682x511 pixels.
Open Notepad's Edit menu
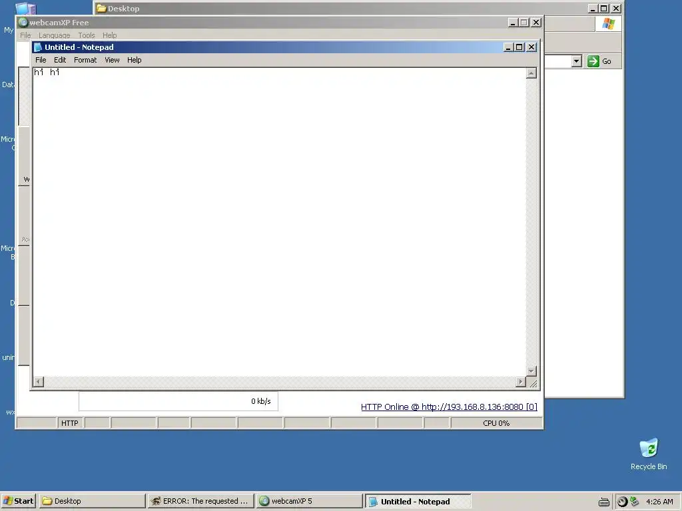(60, 60)
